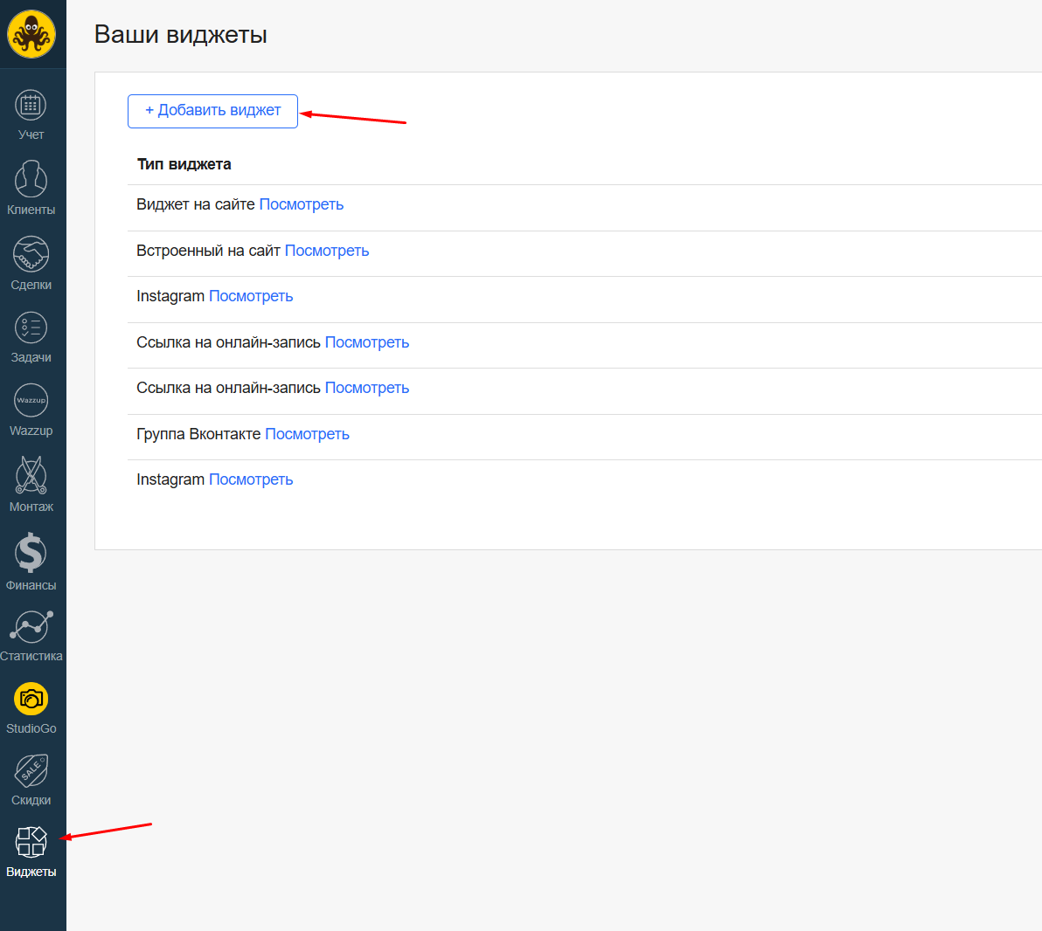1042x931 pixels.
Task: Click Посмотреть next to Группа Вконтакте
Action: pos(307,434)
